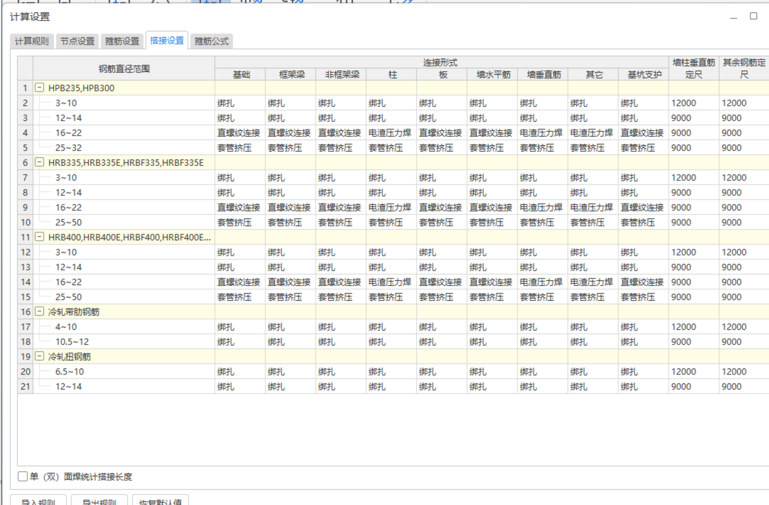
Task: Click row 3 其余钢筋定尺 cell 9000
Action: click(744, 118)
